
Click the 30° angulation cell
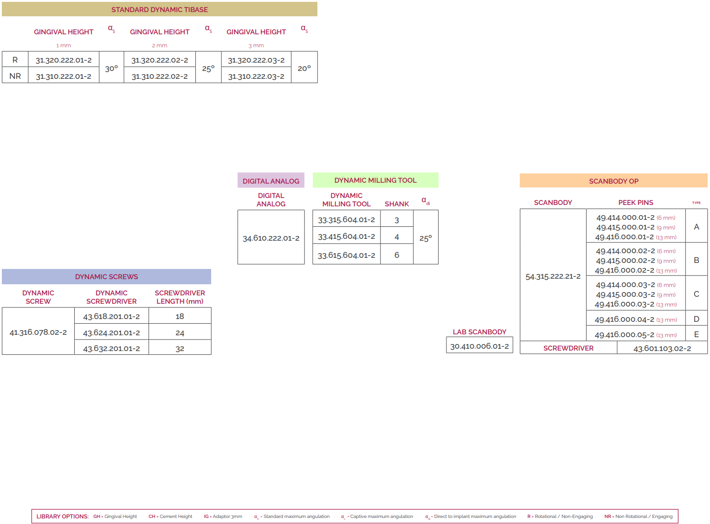111,68
